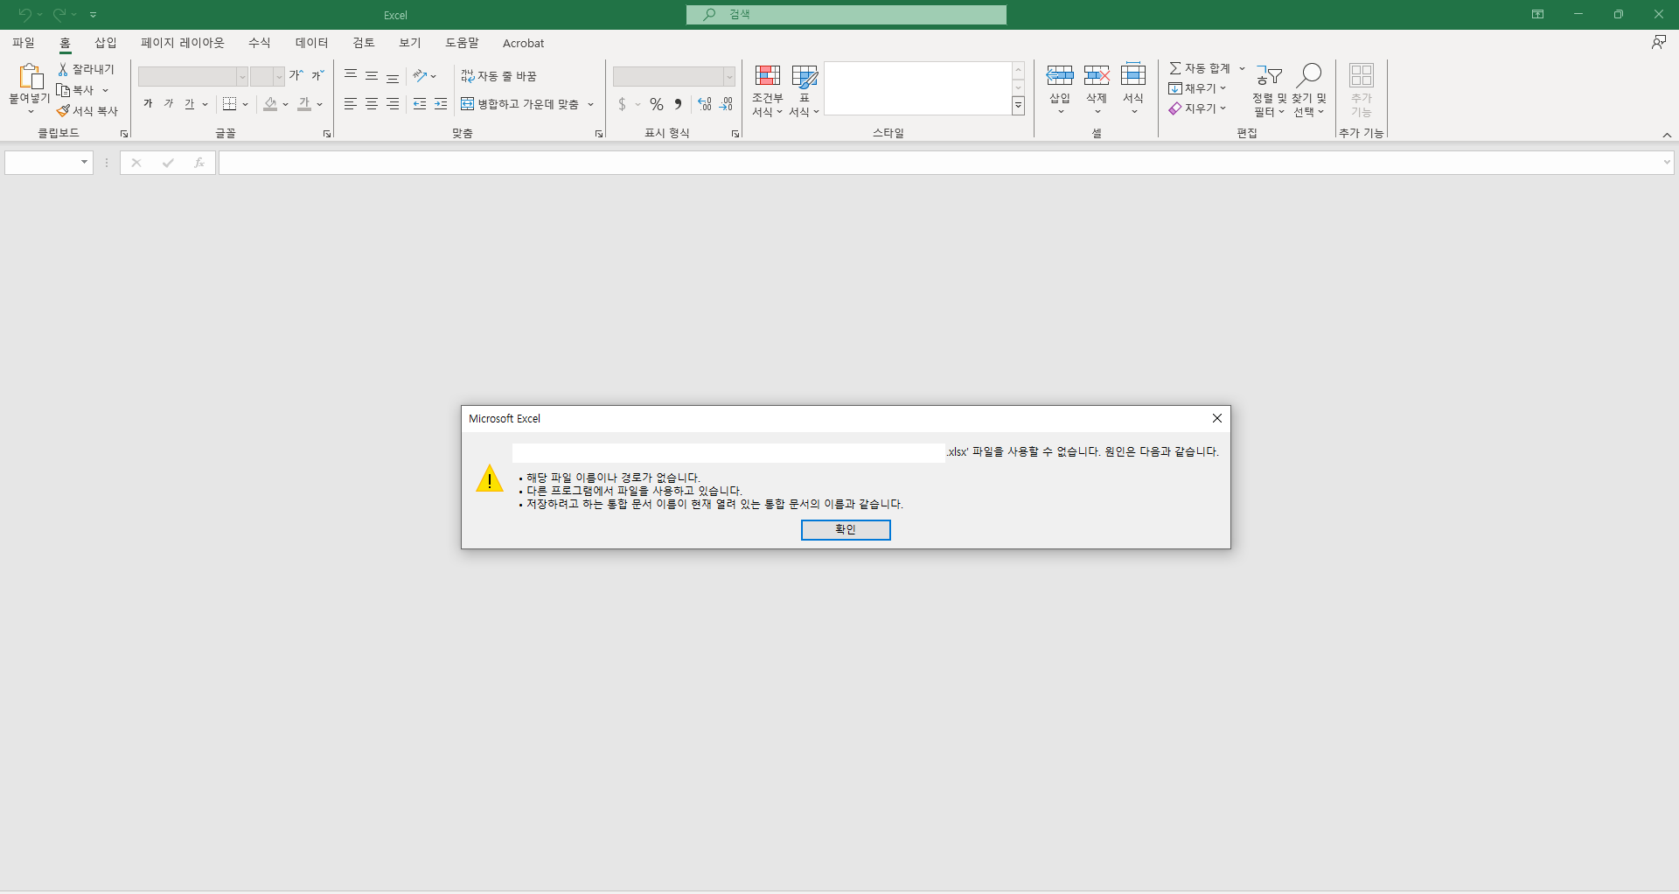The height and width of the screenshot is (894, 1679).
Task: Increase decimal places
Action: point(705,104)
